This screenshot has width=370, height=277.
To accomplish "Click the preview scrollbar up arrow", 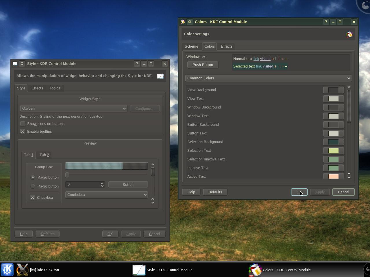I will tap(153, 164).
